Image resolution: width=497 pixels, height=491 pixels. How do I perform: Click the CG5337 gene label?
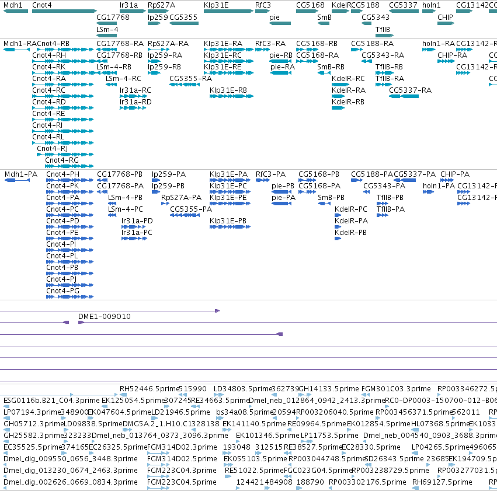pyautogui.click(x=403, y=5)
